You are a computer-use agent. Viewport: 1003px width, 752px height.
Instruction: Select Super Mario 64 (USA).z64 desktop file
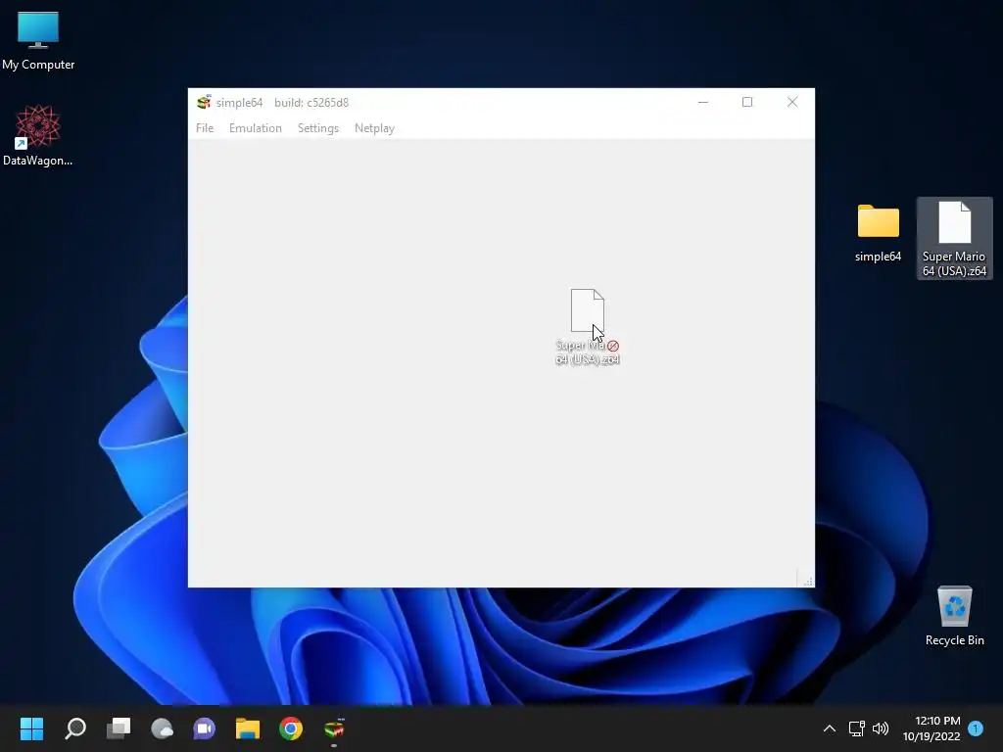[954, 239]
